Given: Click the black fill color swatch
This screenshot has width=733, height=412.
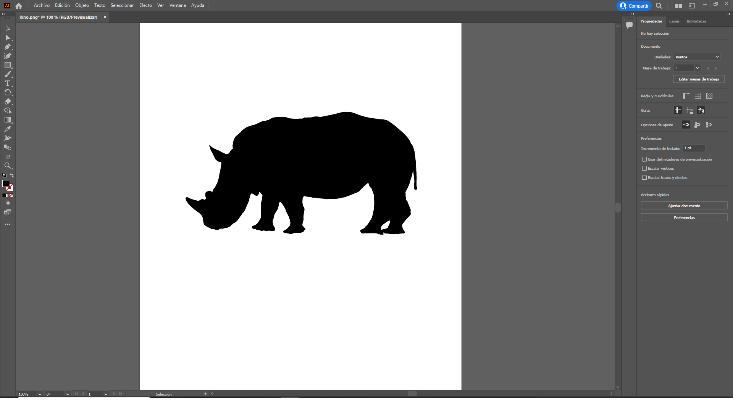Looking at the screenshot, I should pyautogui.click(x=6, y=183).
